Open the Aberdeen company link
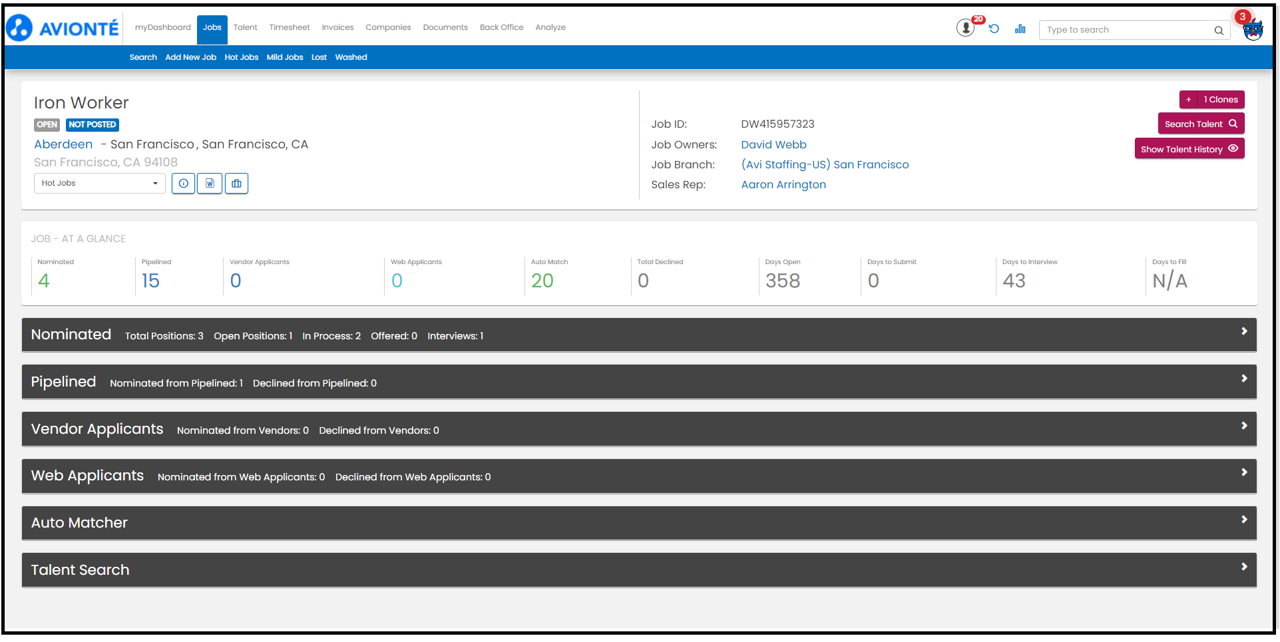 point(63,144)
